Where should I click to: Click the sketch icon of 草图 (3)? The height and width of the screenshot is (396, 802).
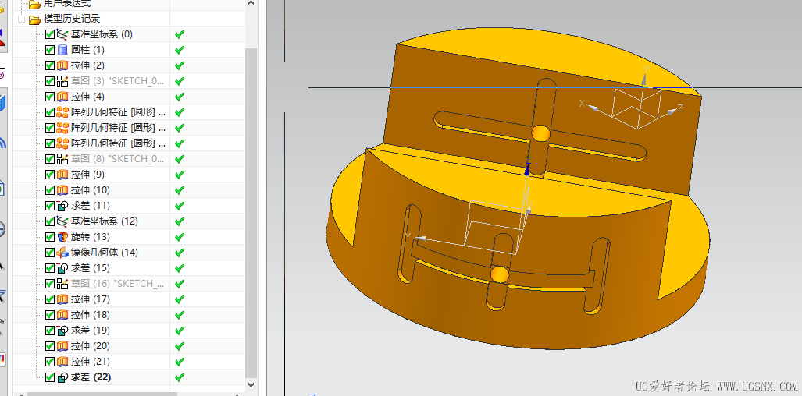62,81
